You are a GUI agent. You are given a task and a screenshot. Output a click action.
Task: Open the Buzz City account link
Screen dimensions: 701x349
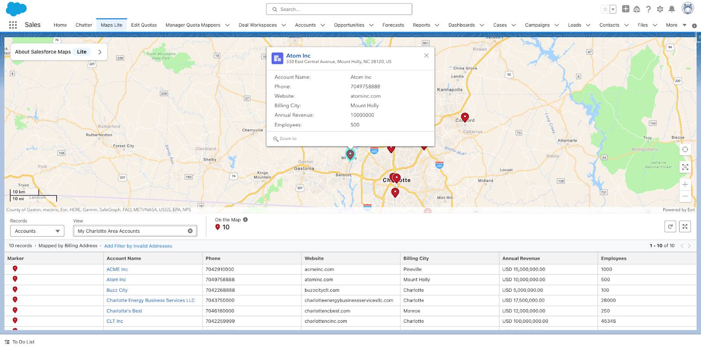117,290
